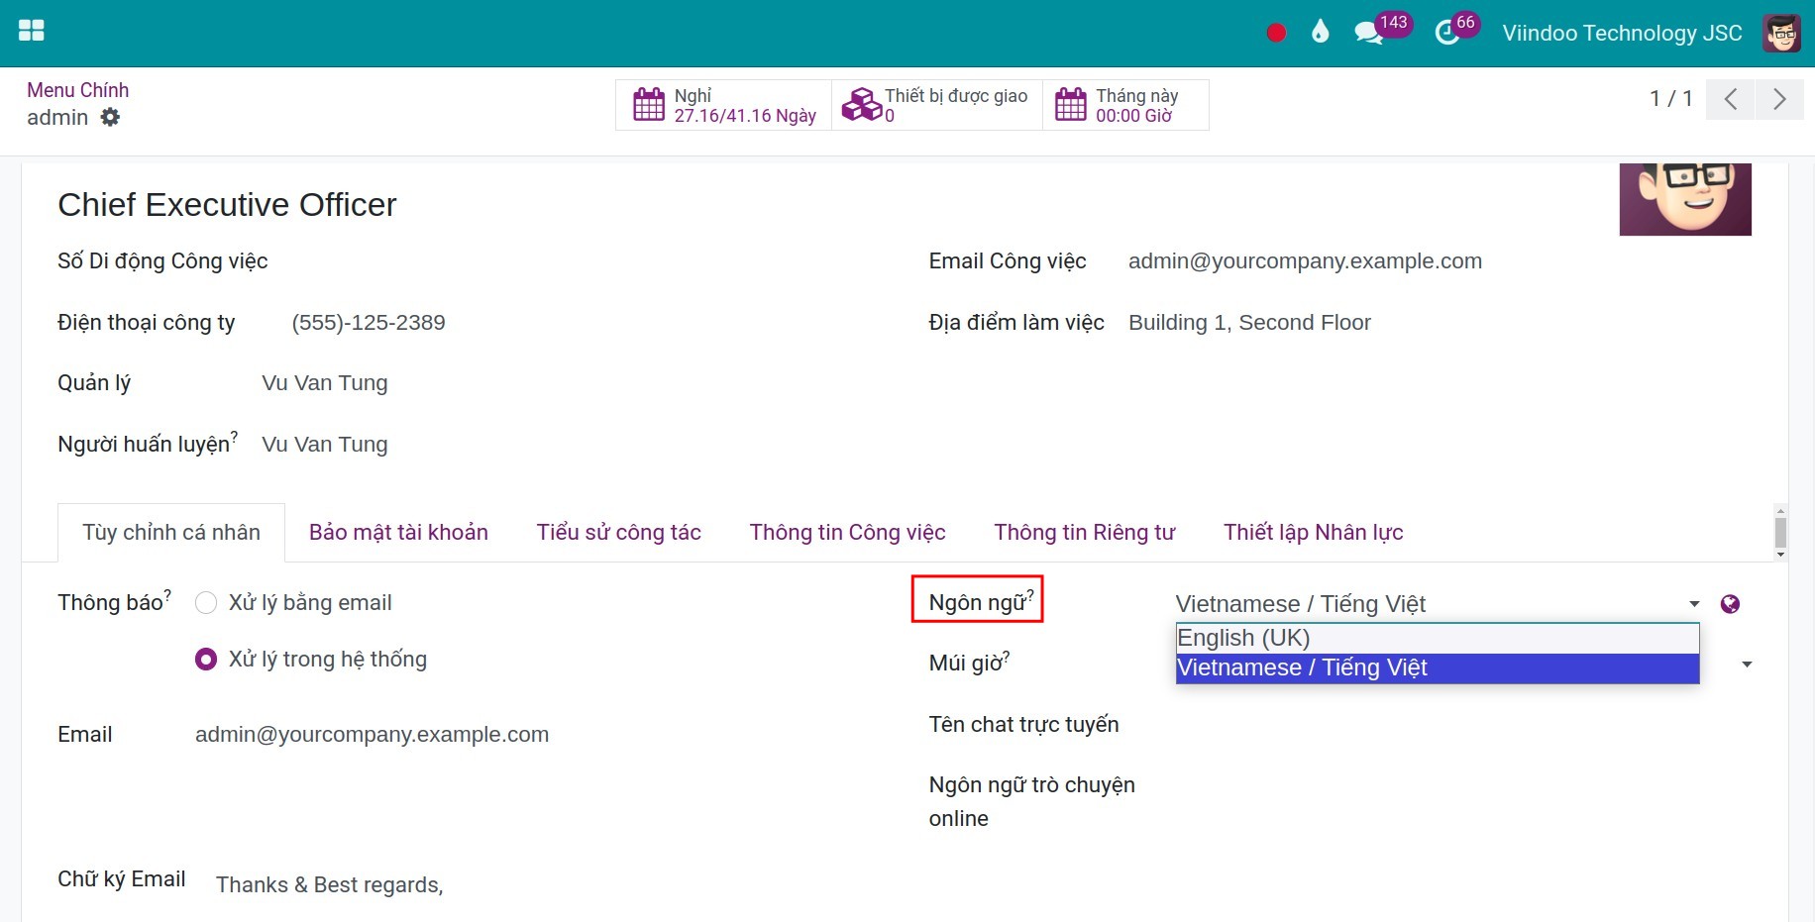The image size is (1815, 922).
Task: Click Building 1, Second Floor work location
Action: click(x=1249, y=323)
